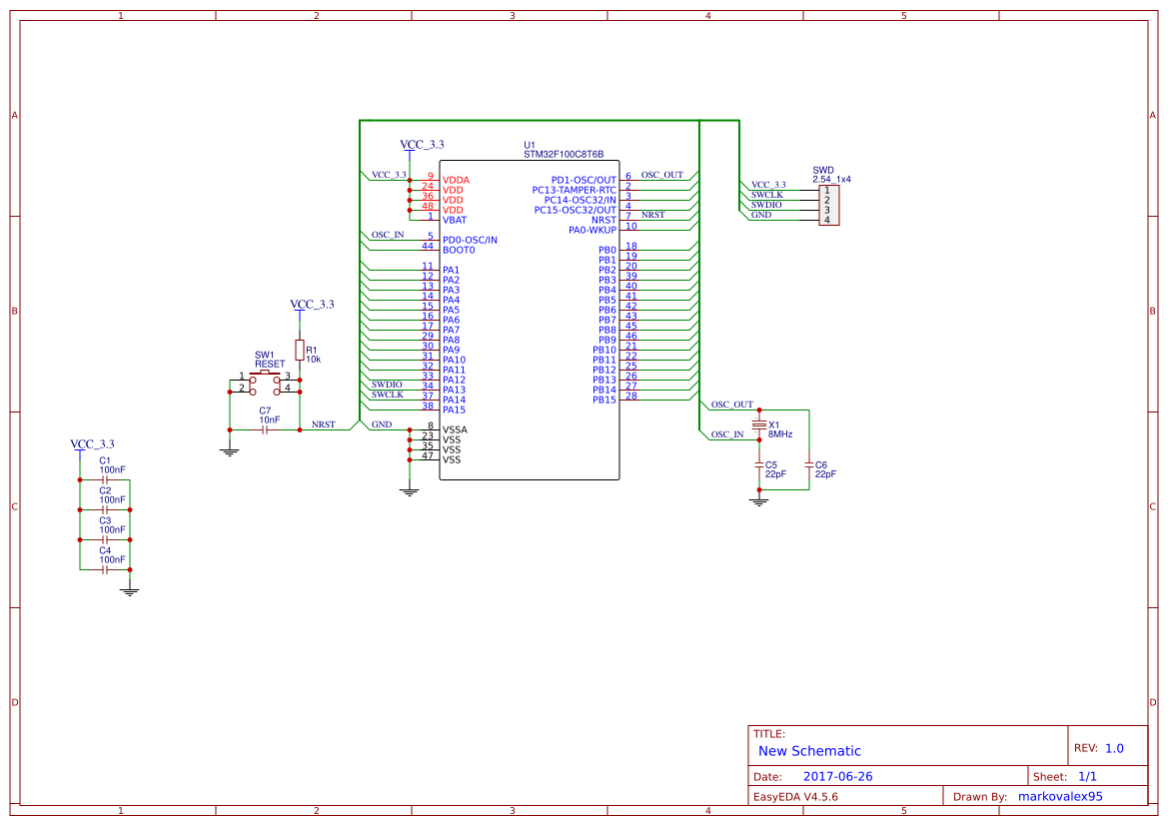Click the '10nF' value of C7
Screen dimensions: 1168x826
click(270, 420)
